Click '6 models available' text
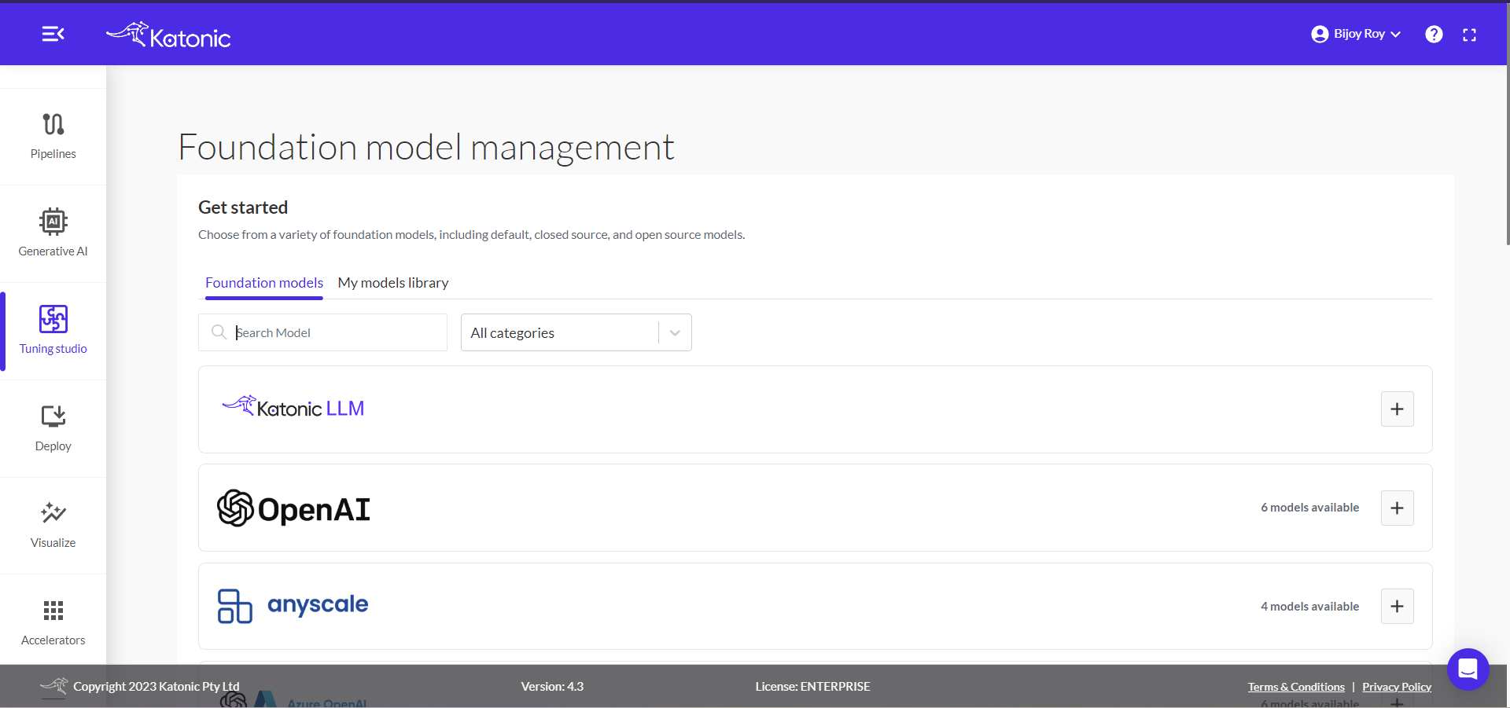This screenshot has height=708, width=1510. 1309,508
